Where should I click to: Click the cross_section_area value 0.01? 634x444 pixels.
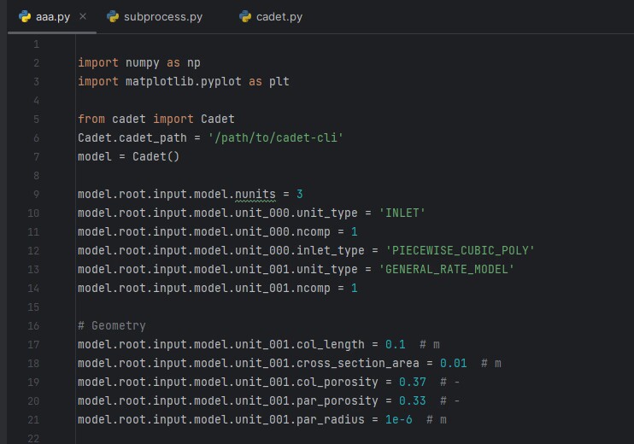453,363
